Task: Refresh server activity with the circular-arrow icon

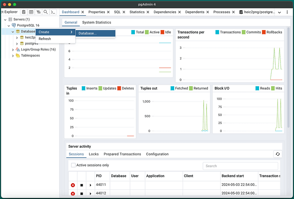Action: [x=278, y=154]
